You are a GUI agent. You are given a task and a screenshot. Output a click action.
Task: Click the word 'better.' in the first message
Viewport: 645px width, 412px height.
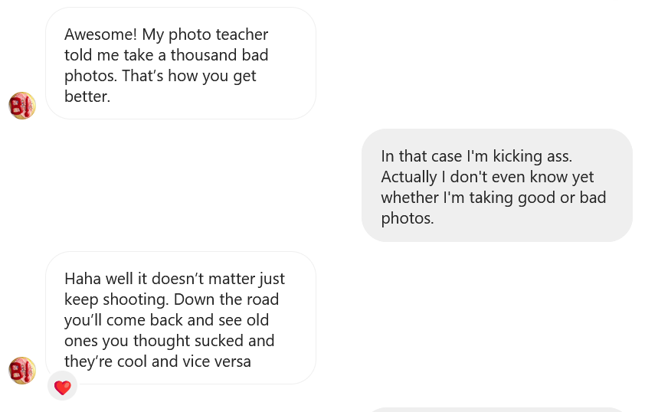pyautogui.click(x=87, y=96)
